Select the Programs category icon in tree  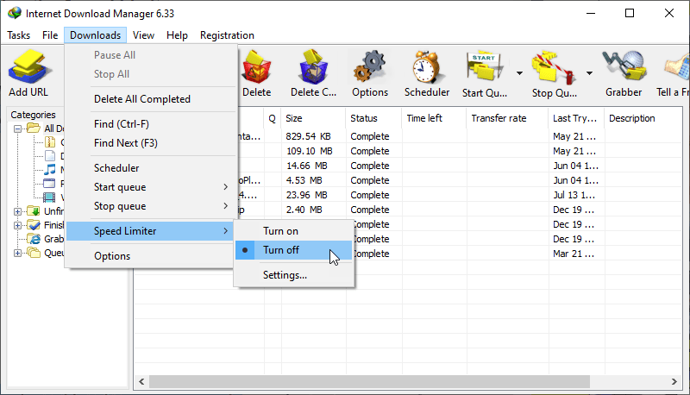(49, 184)
